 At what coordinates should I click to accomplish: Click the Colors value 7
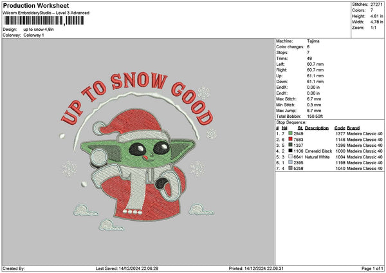(372, 10)
